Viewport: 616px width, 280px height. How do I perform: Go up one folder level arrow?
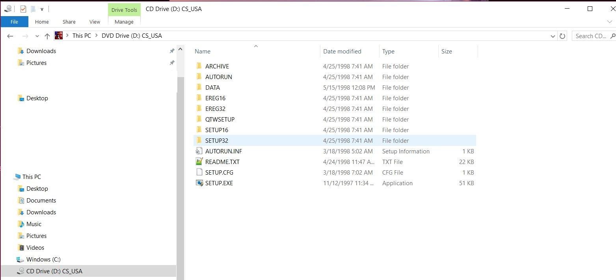tap(47, 36)
